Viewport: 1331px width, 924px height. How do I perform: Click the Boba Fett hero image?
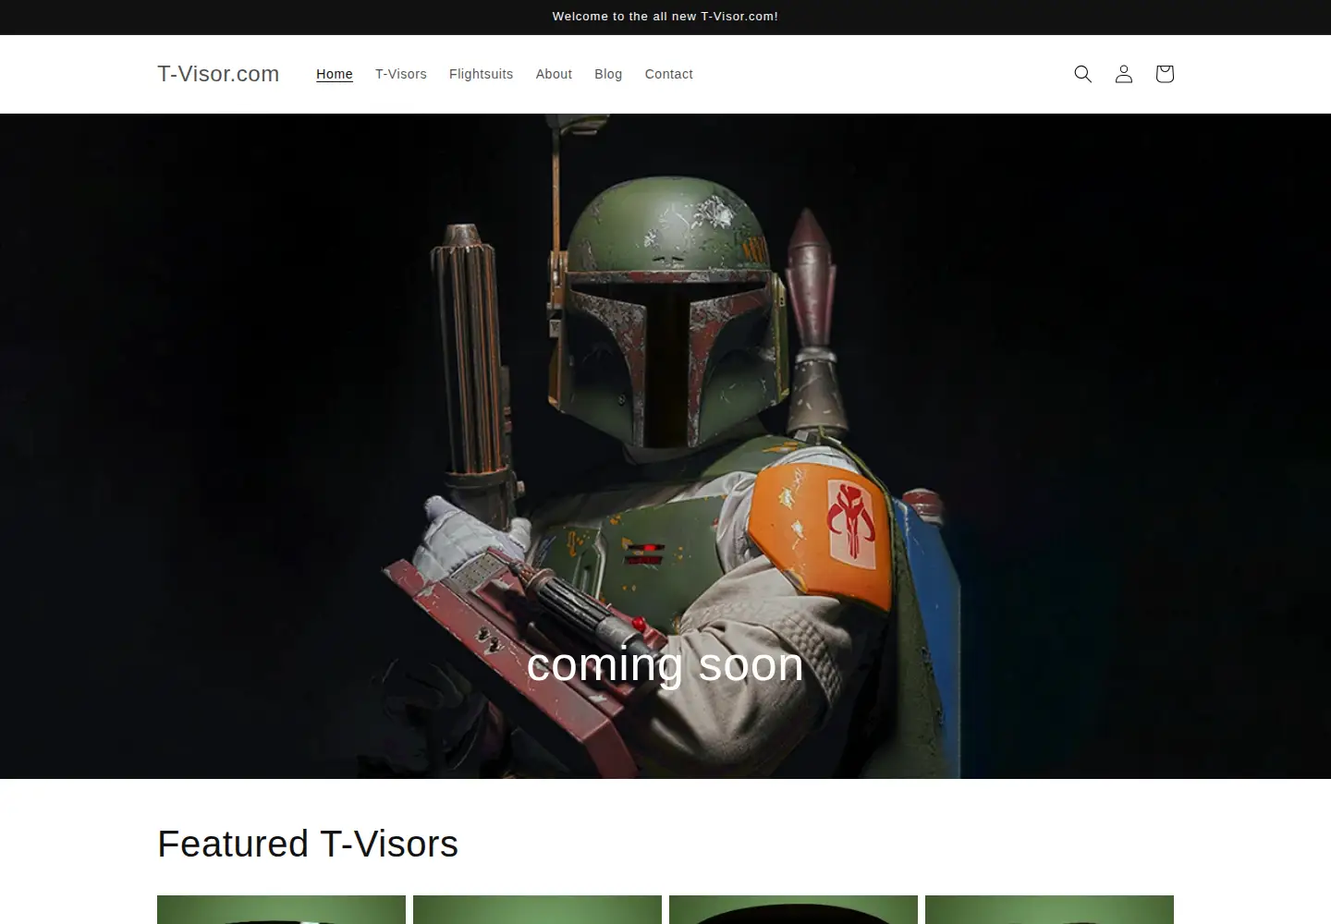[x=665, y=446]
